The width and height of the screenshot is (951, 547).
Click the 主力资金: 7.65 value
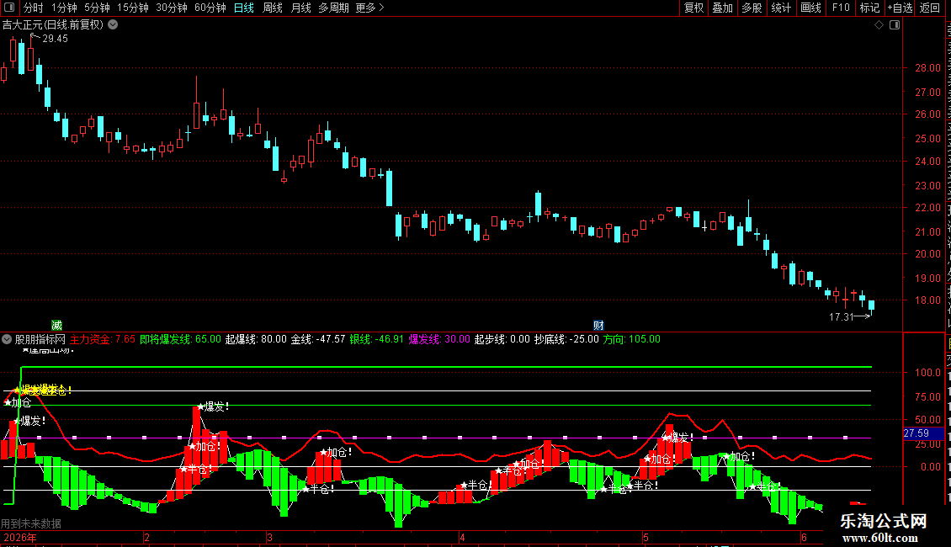[103, 340]
